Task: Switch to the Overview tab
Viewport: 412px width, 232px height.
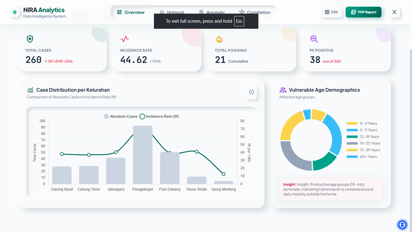Action: click(131, 12)
